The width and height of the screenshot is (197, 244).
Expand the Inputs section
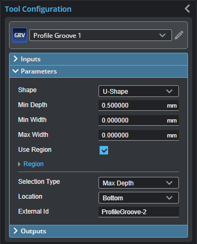[x=98, y=59]
